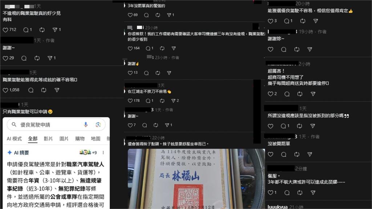Click the comment bubble under 在江湖走不挨刀不容易
This screenshot has height=209, width=372.
click(148, 101)
